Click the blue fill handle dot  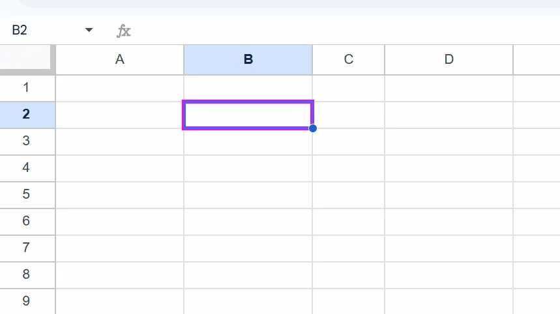pyautogui.click(x=313, y=128)
